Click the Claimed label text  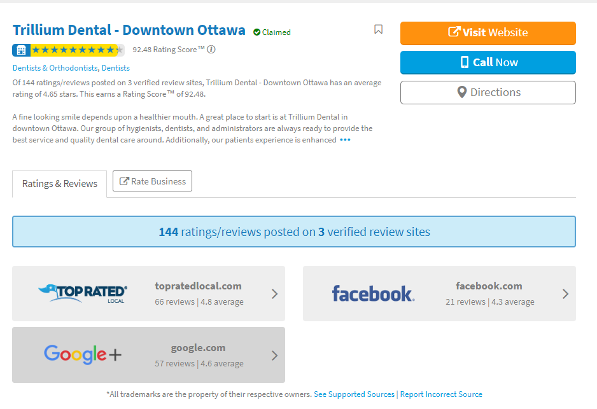point(276,32)
